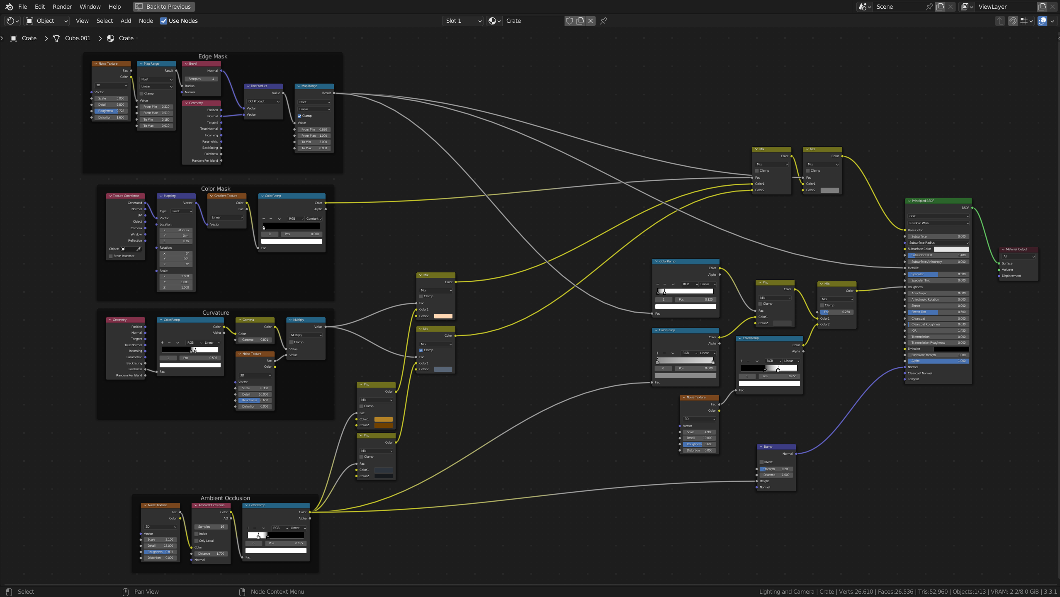The height and width of the screenshot is (597, 1060).
Task: Click the Back to Previous button
Action: coord(163,7)
